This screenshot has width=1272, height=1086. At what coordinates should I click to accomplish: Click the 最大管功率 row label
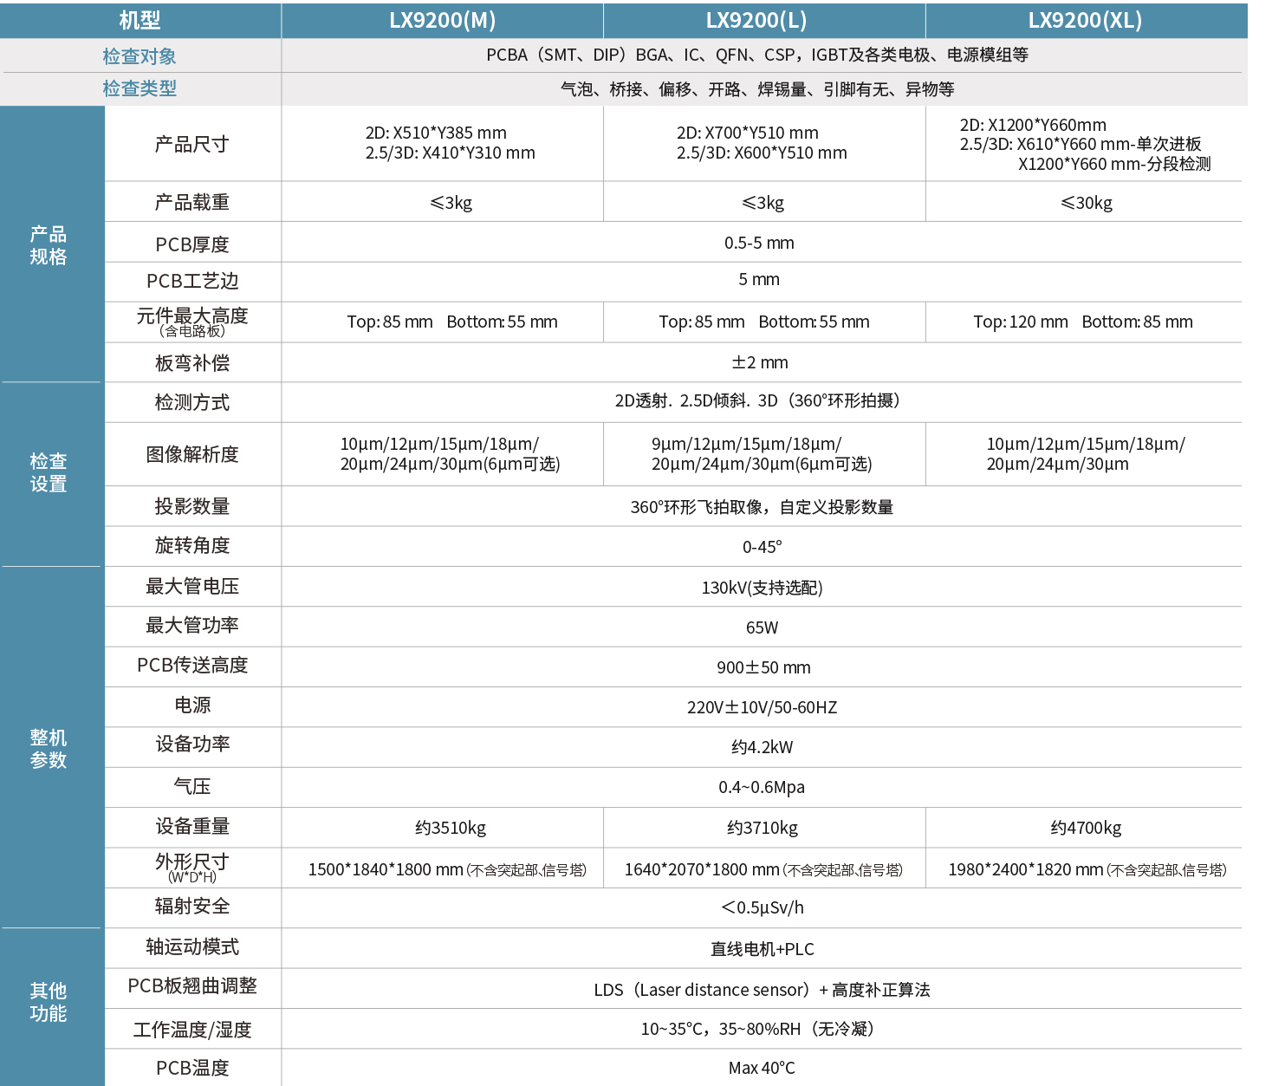point(192,625)
